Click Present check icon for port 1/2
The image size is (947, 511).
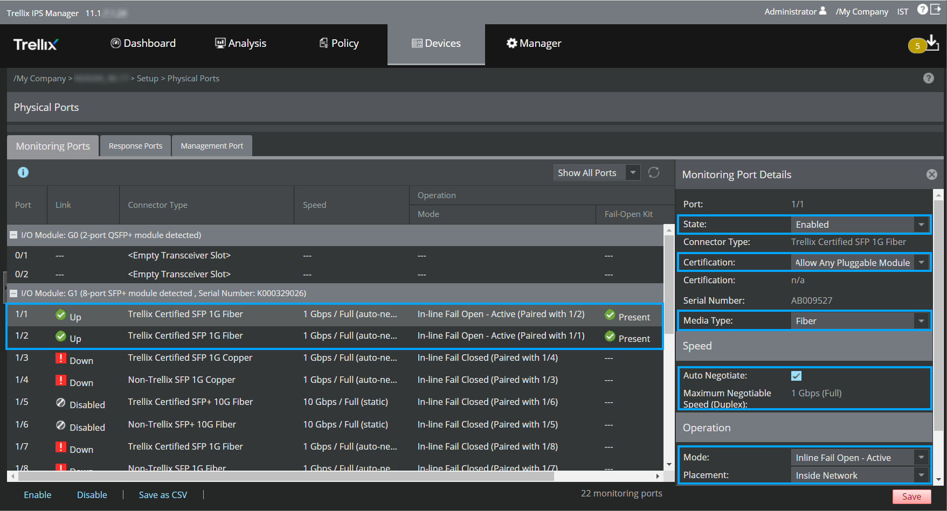(610, 337)
